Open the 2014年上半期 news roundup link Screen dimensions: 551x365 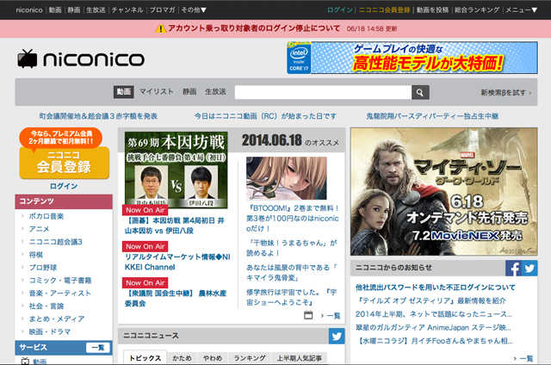tap(433, 314)
